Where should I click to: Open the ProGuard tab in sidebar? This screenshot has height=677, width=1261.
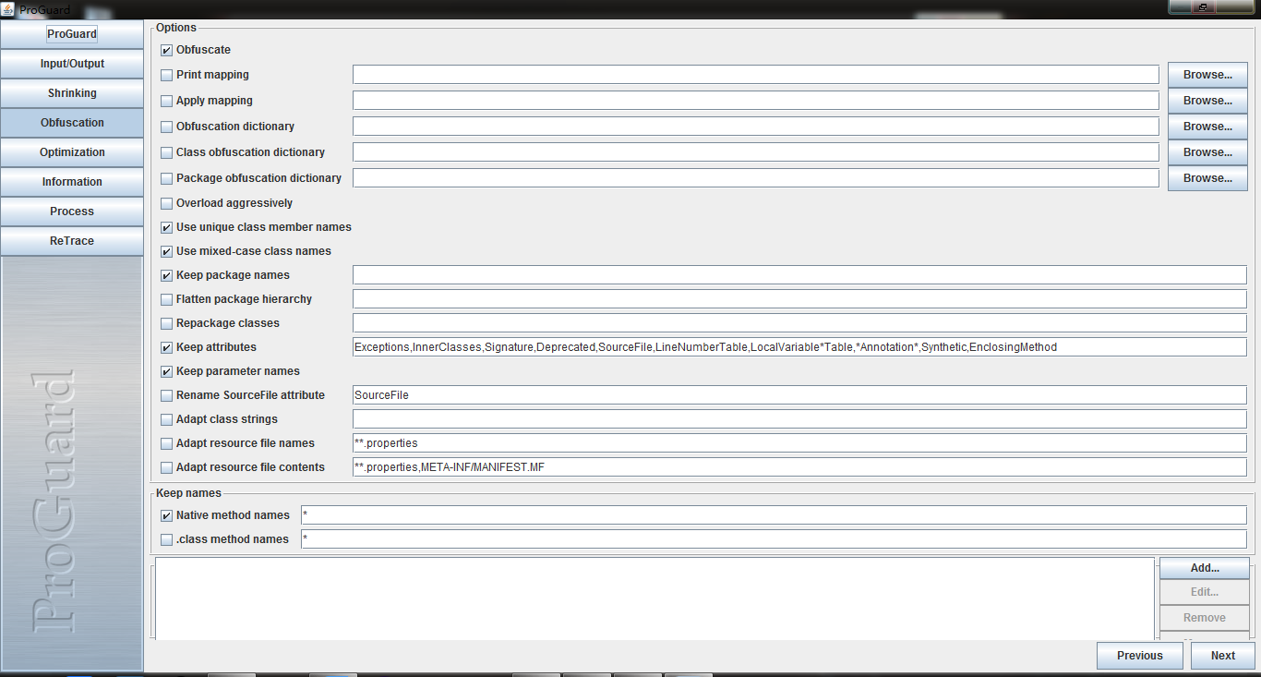tap(72, 34)
